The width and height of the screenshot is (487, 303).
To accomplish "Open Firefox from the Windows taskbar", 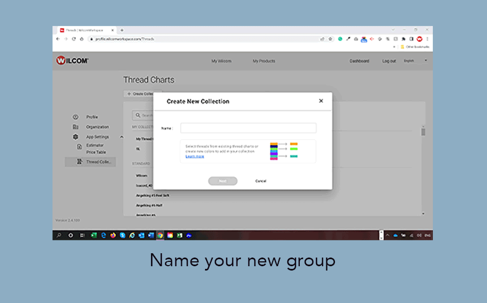I will click(113, 235).
